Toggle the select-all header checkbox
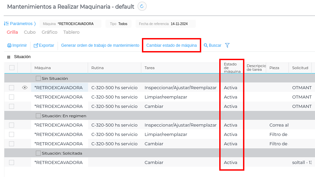Screen dimensions: 315x177 pos(12,68)
